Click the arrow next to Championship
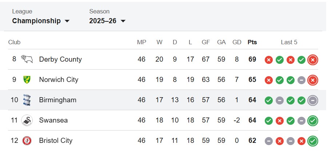Viewport: 332px width, 157px height. (67, 21)
